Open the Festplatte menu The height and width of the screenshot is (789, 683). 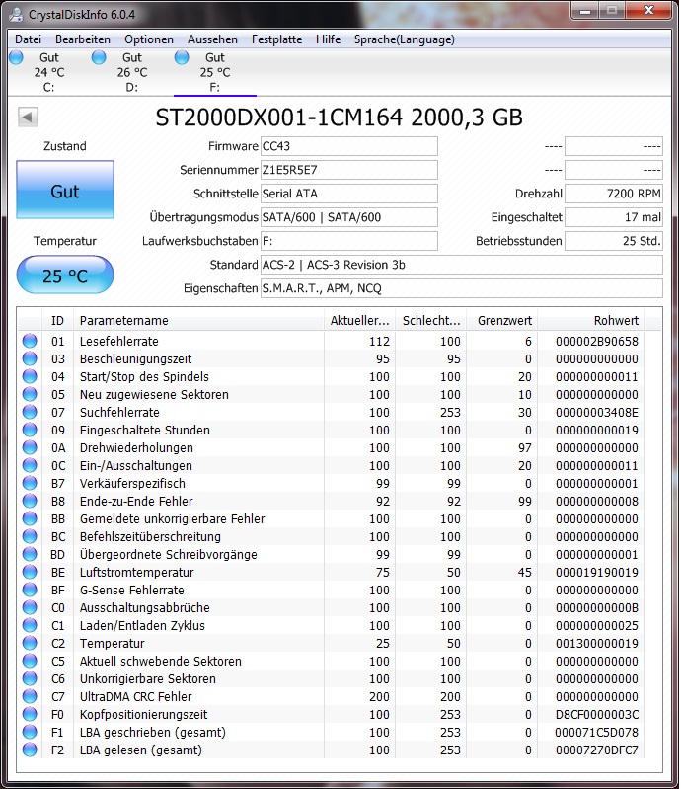(276, 39)
